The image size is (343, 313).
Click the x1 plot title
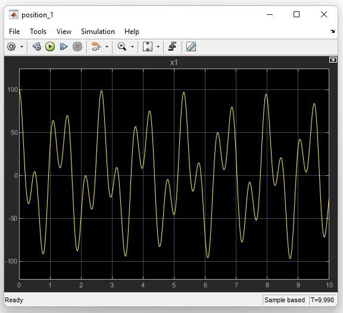pyautogui.click(x=174, y=63)
